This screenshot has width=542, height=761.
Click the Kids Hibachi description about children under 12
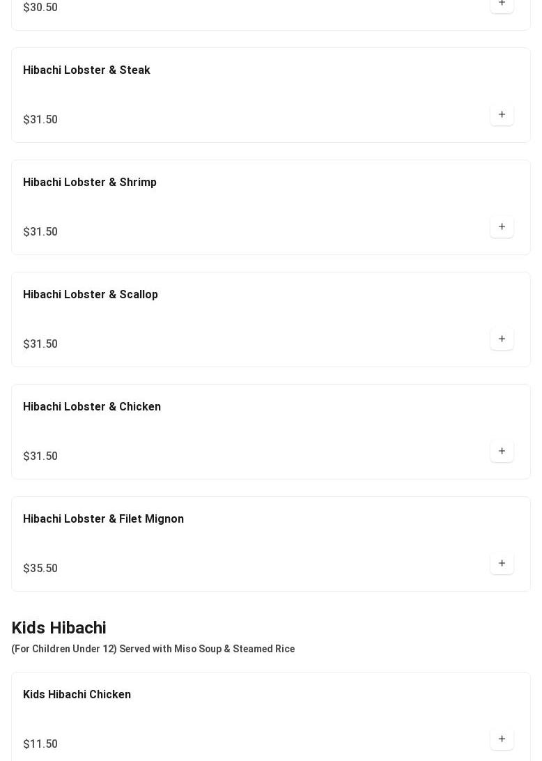(153, 649)
